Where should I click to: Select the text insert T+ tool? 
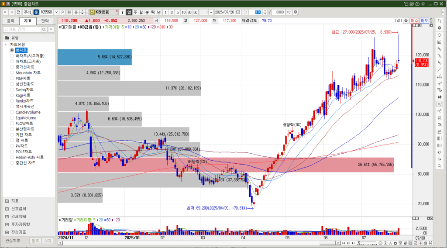point(439,83)
